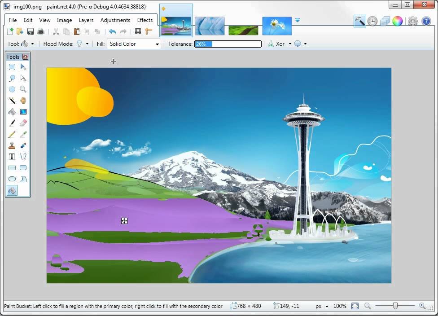This screenshot has width=438, height=316.
Task: Select the Ellipse shape tool
Action: (x=12, y=179)
